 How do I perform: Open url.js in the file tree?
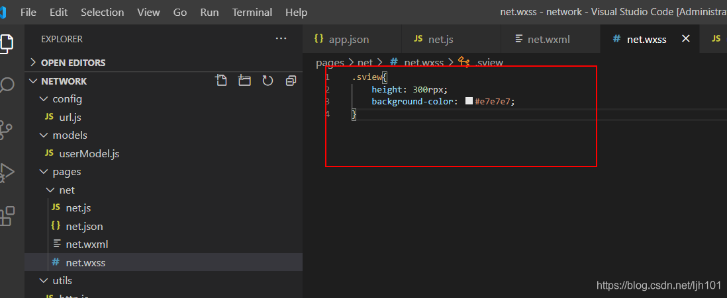click(x=163, y=118)
